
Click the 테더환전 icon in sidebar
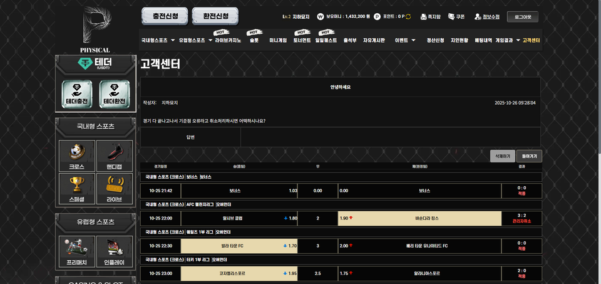(114, 94)
